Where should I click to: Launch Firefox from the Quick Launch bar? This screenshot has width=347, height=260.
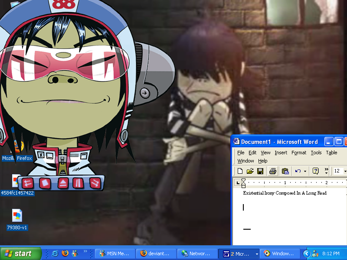tap(65, 253)
